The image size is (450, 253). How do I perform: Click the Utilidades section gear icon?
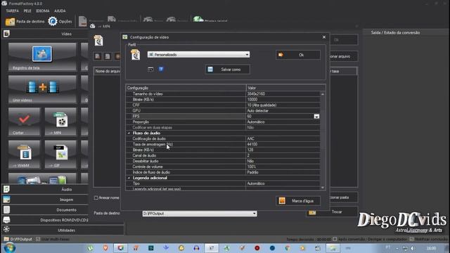(x=6, y=230)
